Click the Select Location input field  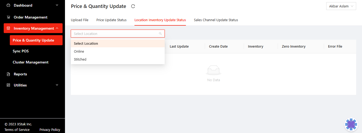[x=114, y=34]
